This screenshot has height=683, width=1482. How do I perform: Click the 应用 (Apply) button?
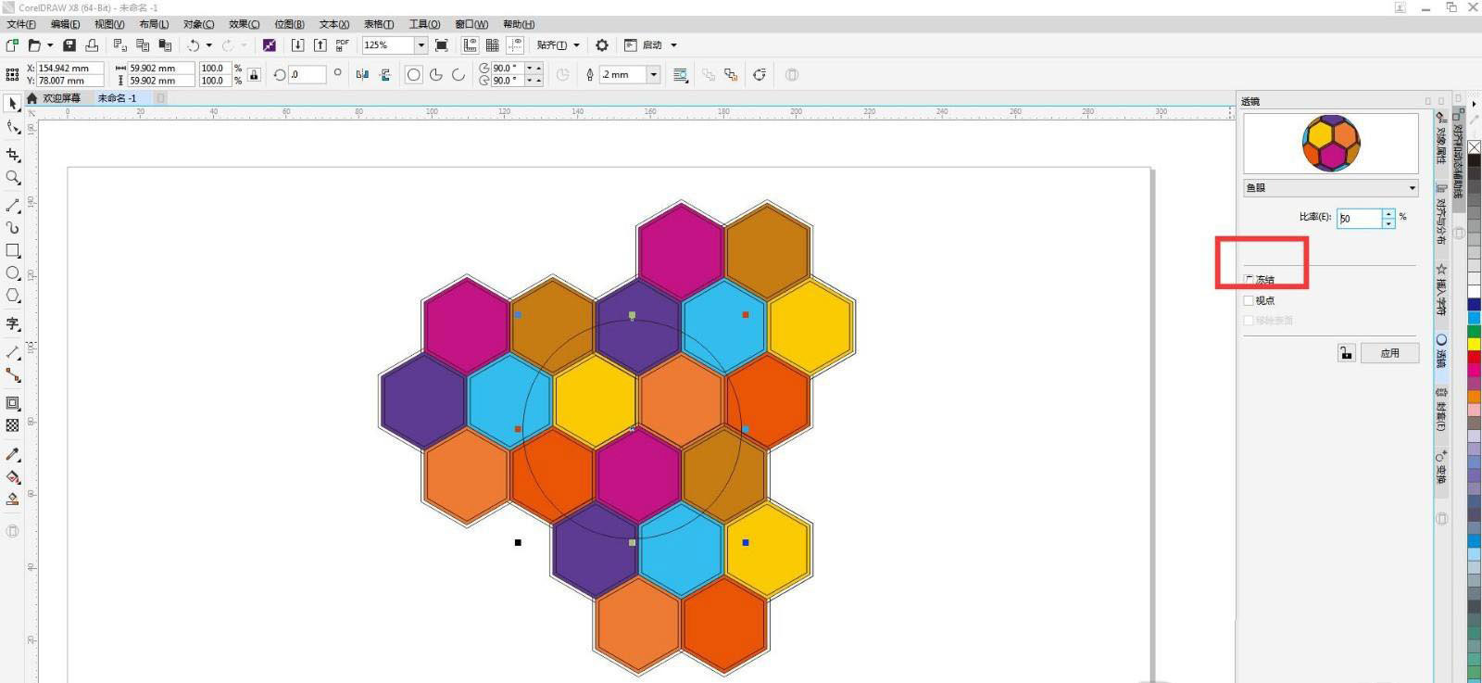(x=1389, y=353)
